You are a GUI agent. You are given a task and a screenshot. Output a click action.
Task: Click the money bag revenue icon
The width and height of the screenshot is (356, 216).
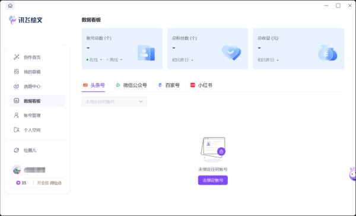point(328,53)
